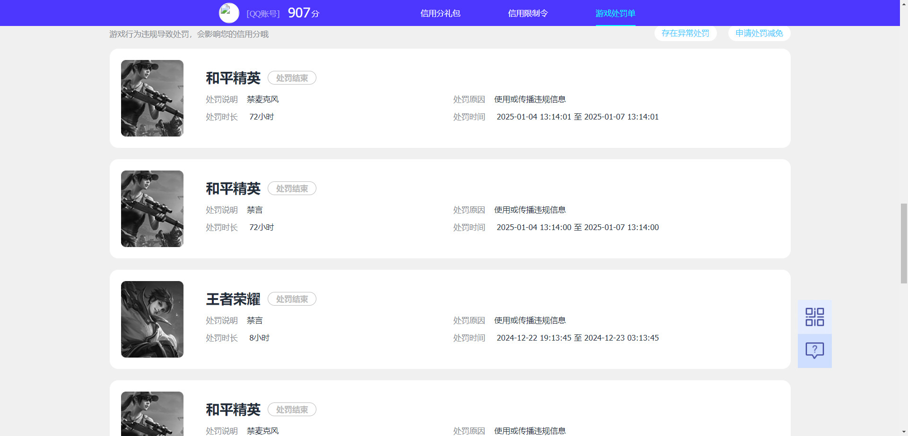Click the 和平精英 title of the bottom card
Screen dimensions: 908x436
coord(233,410)
